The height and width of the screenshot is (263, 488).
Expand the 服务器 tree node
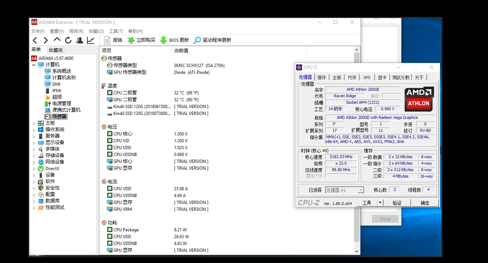click(x=34, y=136)
